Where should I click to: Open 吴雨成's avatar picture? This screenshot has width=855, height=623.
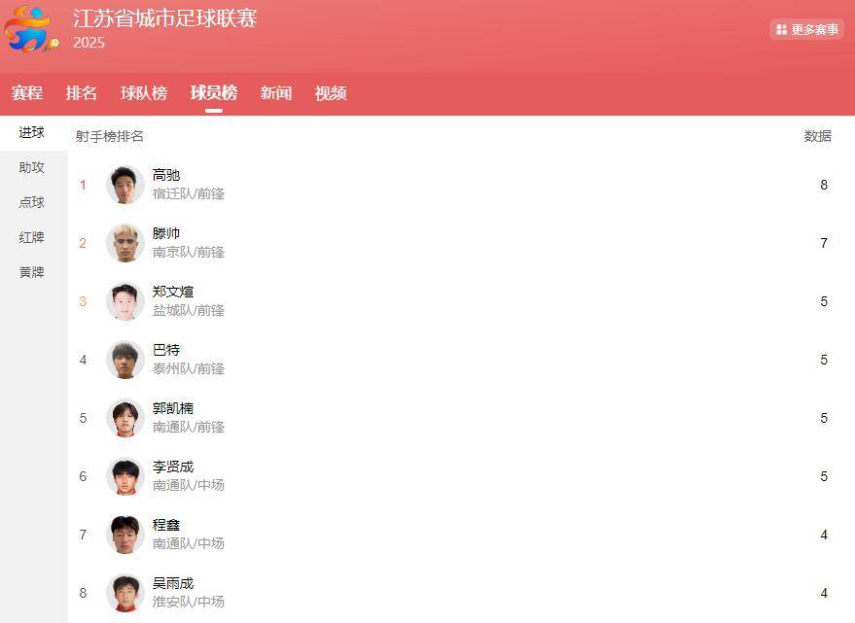[x=125, y=593]
